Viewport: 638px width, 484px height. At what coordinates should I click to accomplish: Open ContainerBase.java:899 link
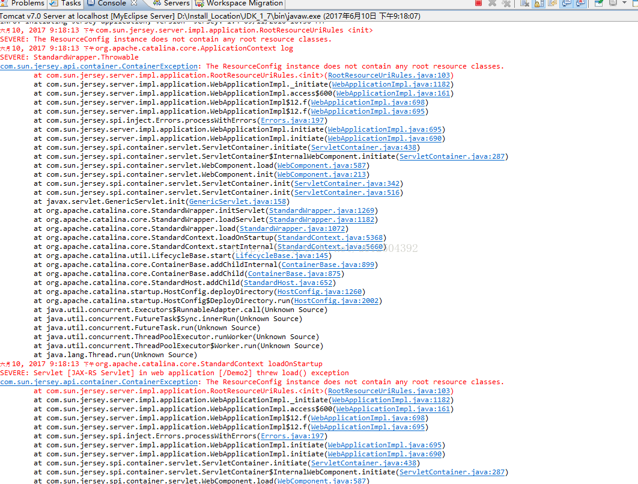click(x=328, y=265)
